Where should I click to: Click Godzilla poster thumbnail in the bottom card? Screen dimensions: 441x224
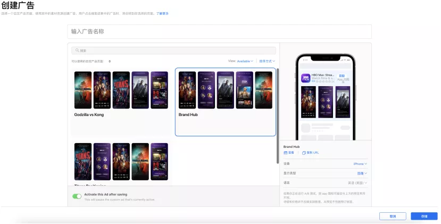[140, 162]
